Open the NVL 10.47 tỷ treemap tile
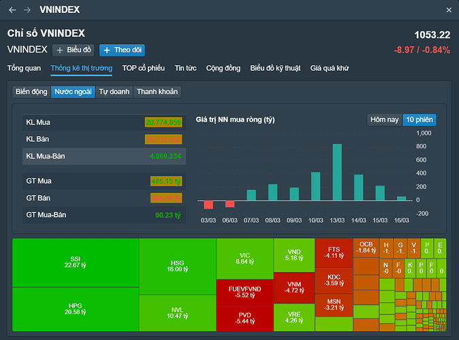459x340 pixels. tap(177, 313)
